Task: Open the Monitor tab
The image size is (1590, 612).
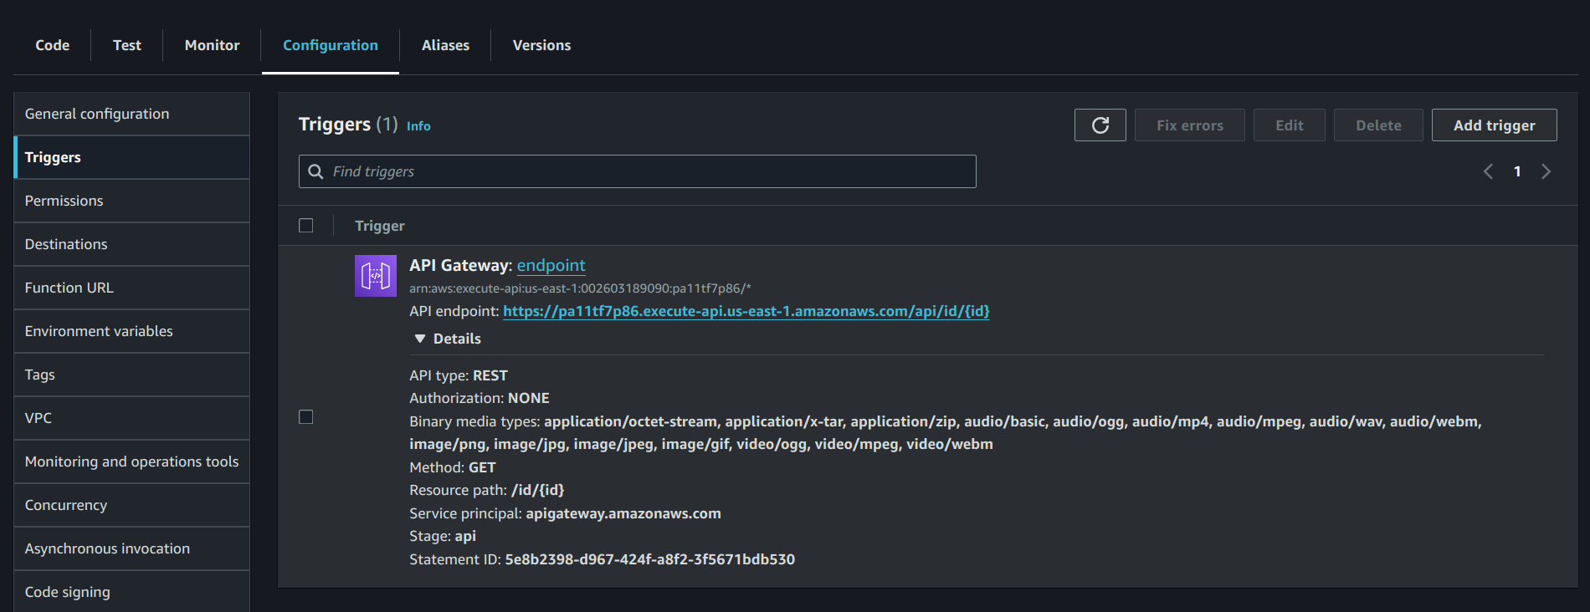Action: click(x=212, y=45)
